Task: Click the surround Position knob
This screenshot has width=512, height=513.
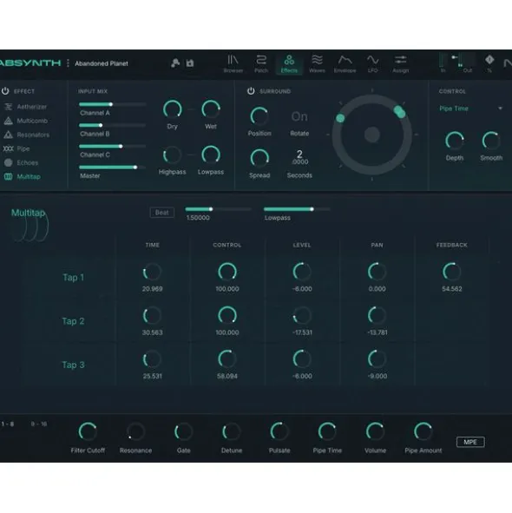Action: (x=259, y=116)
